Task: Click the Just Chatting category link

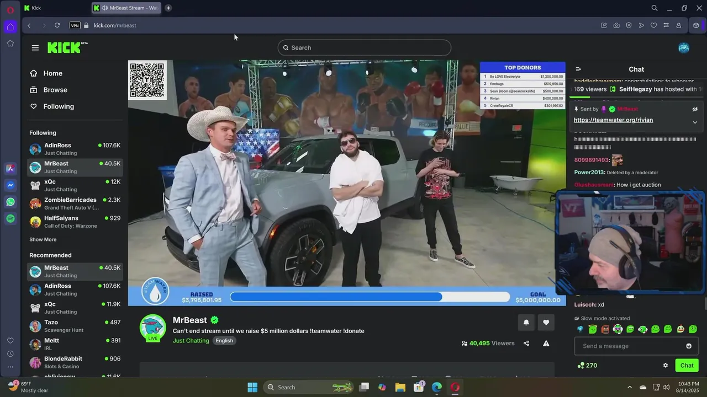Action: point(191,341)
